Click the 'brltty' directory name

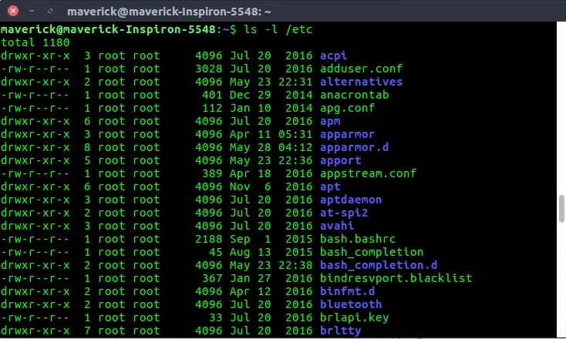[341, 331]
